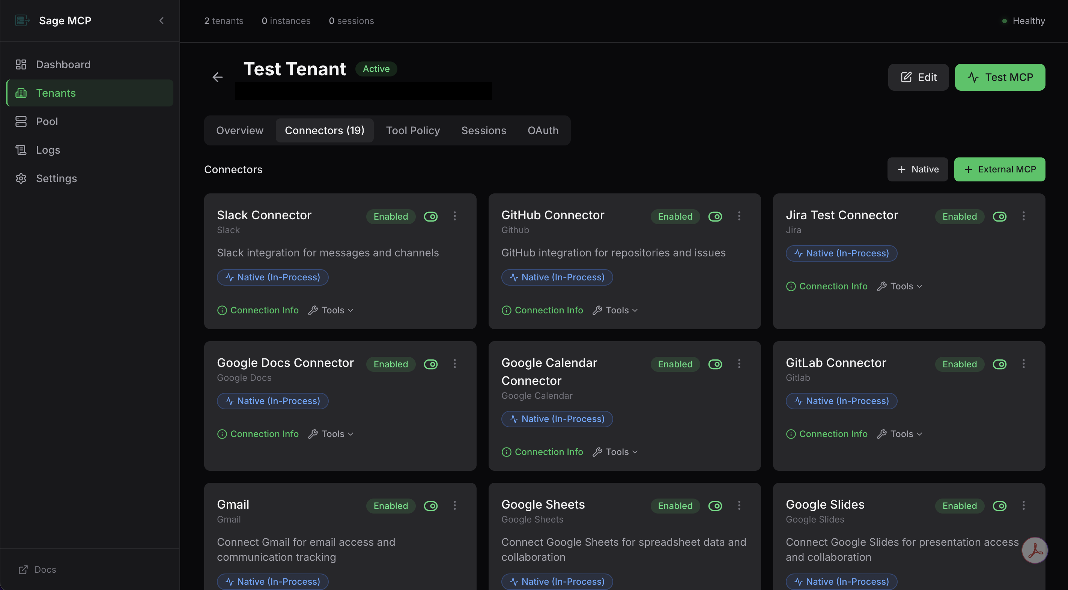
Task: Expand Tools for the Slack Connector
Action: (x=331, y=310)
